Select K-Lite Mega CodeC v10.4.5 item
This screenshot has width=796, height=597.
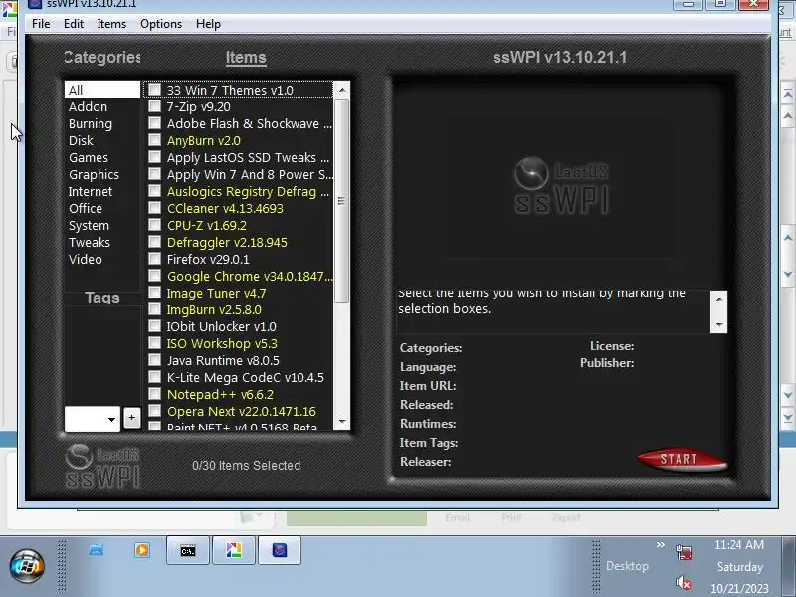coord(245,378)
